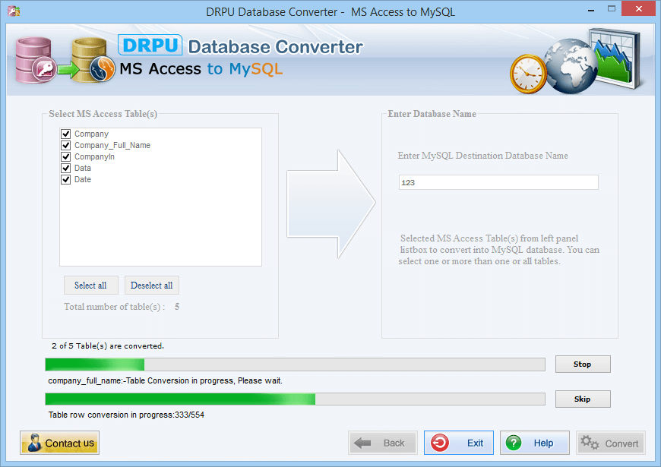Click the gears icon on Convert

click(x=590, y=443)
